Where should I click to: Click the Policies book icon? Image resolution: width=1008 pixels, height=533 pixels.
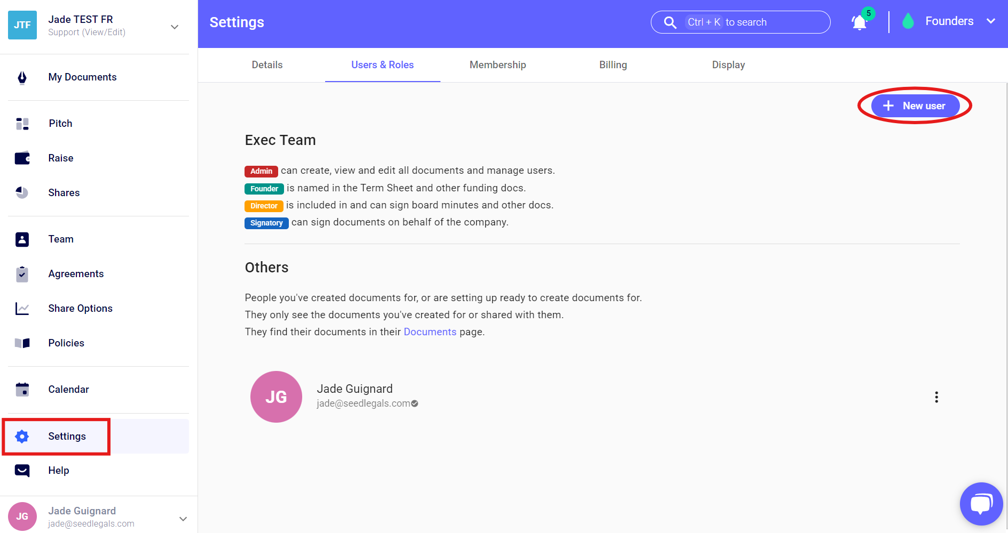point(22,343)
